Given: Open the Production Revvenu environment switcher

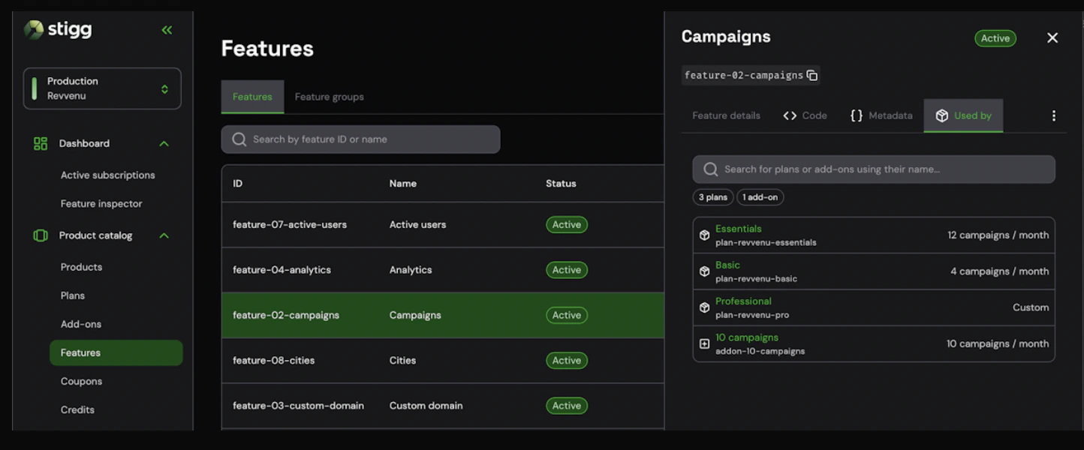Looking at the screenshot, I should coord(102,88).
